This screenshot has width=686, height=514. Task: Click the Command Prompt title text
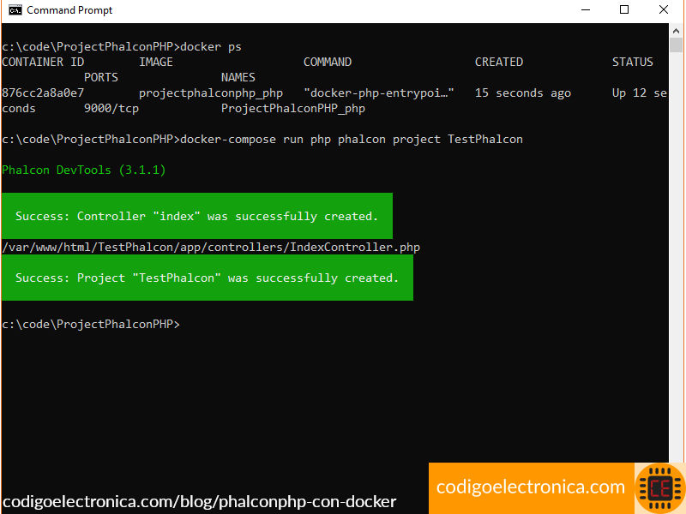69,10
